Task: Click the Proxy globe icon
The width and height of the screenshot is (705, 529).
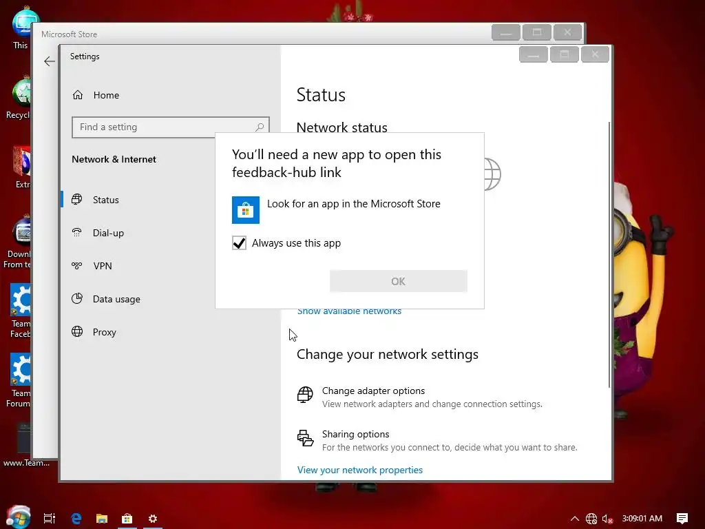Action: pyautogui.click(x=77, y=331)
